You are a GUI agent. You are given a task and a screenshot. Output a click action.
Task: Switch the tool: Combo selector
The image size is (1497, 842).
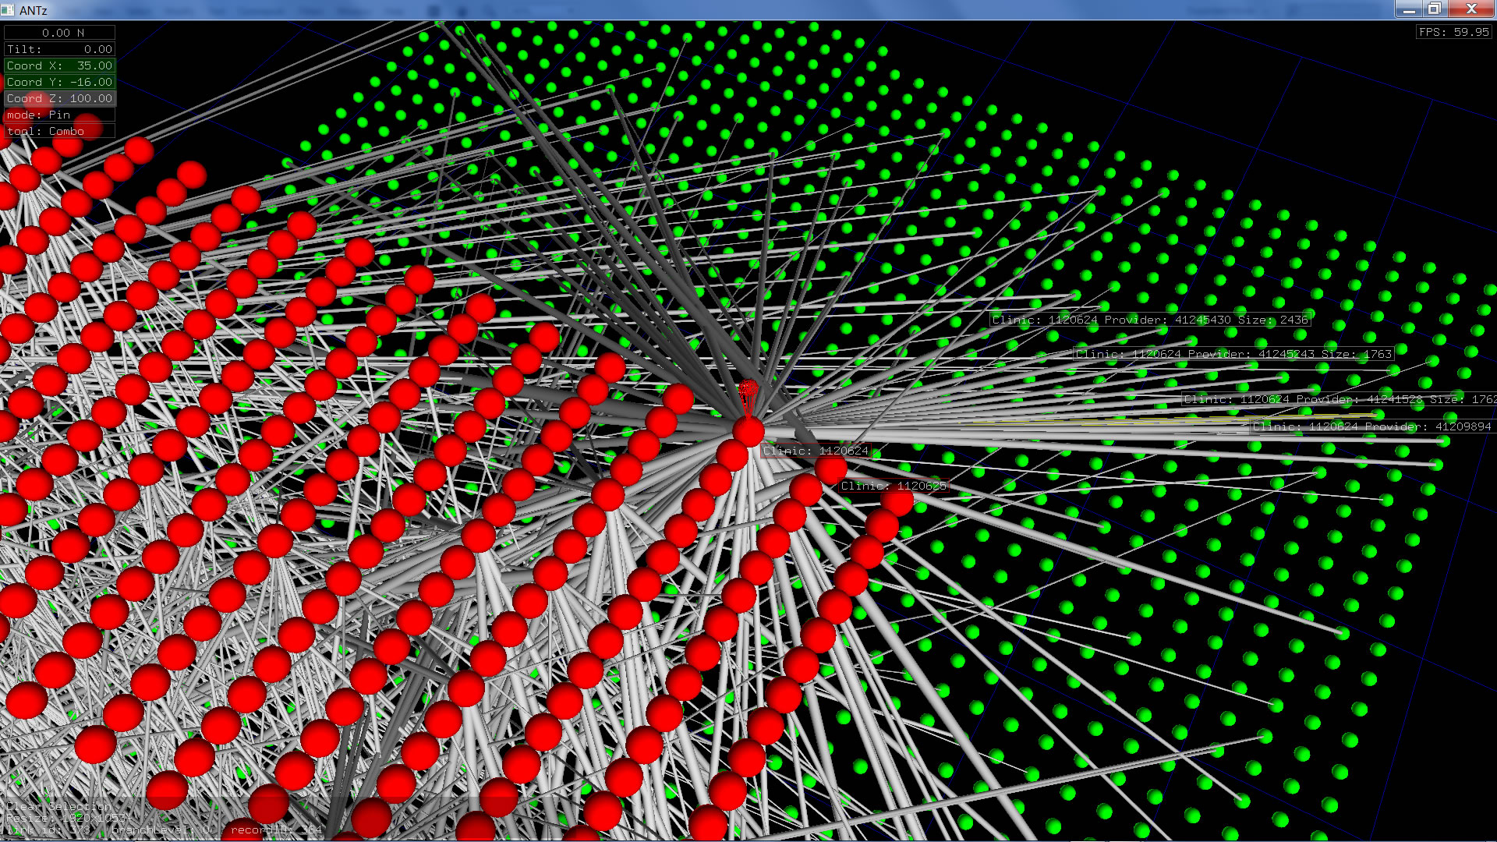pyautogui.click(x=60, y=131)
